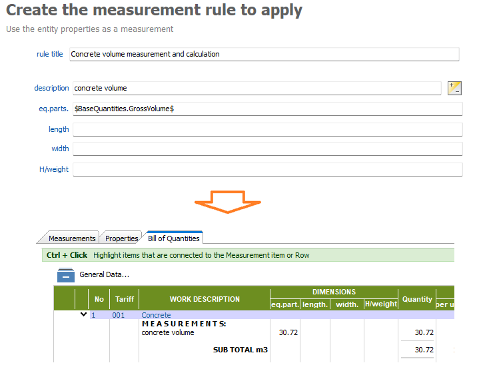Click the empty width field

click(266, 149)
